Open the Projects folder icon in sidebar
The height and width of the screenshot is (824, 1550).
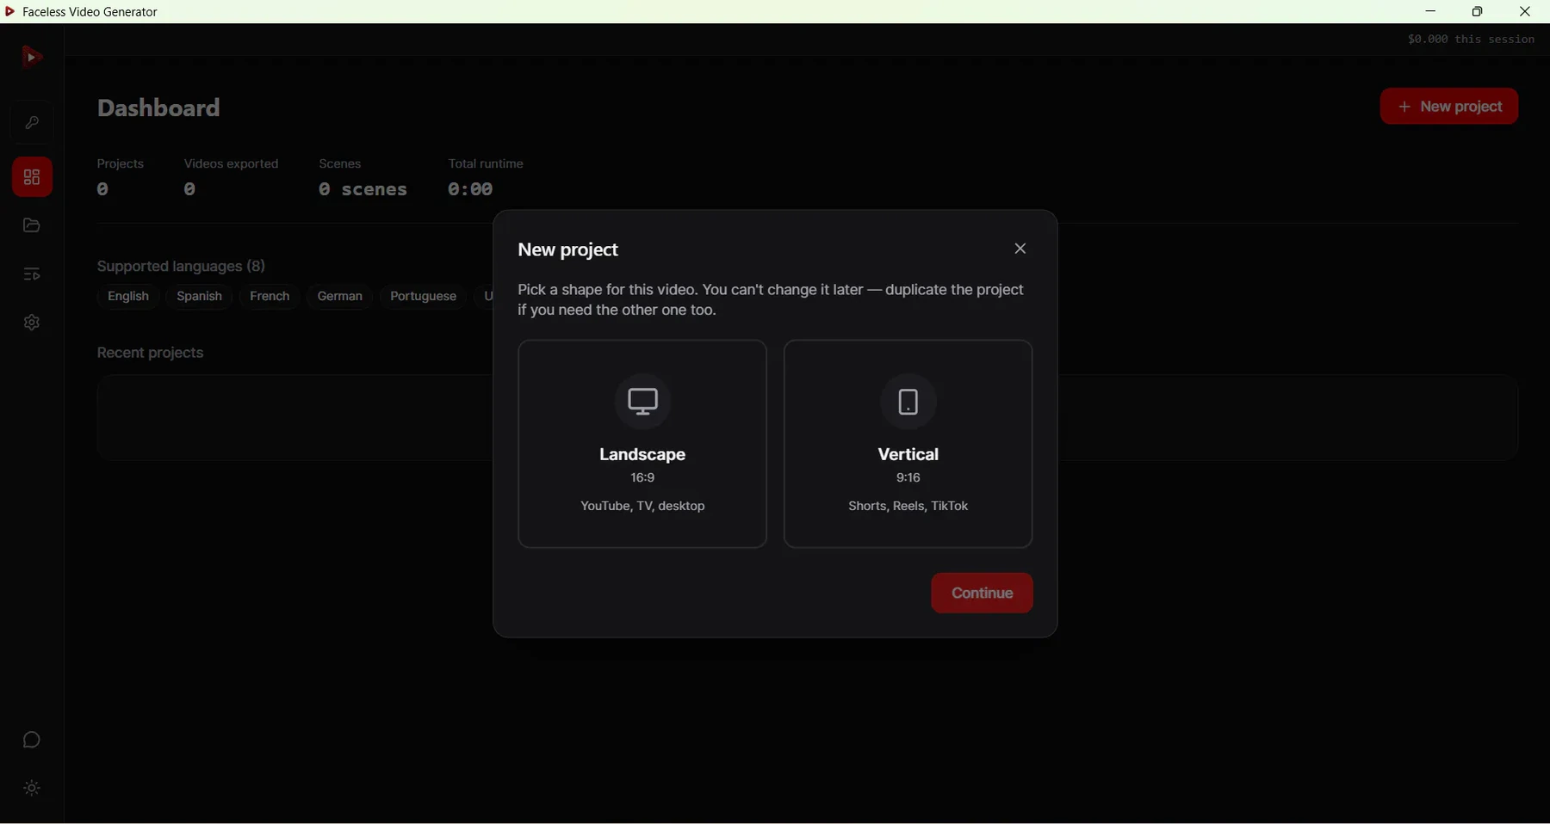click(32, 226)
